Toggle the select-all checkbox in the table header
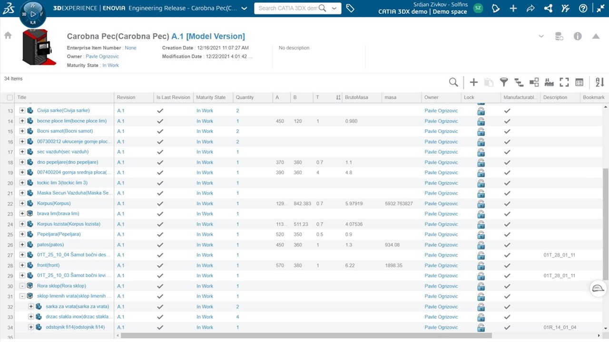 coord(10,97)
